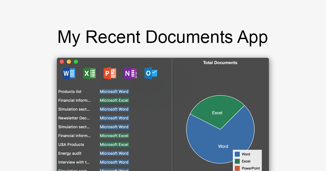The image size is (326, 171).
Task: Click the Word label in the legend
Action: pyautogui.click(x=246, y=154)
